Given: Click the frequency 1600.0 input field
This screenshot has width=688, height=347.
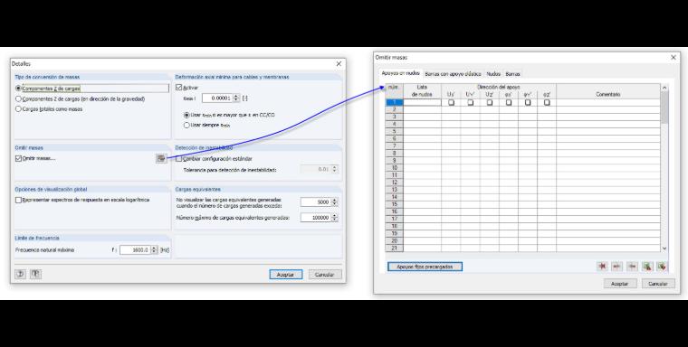Looking at the screenshot, I should coord(135,249).
